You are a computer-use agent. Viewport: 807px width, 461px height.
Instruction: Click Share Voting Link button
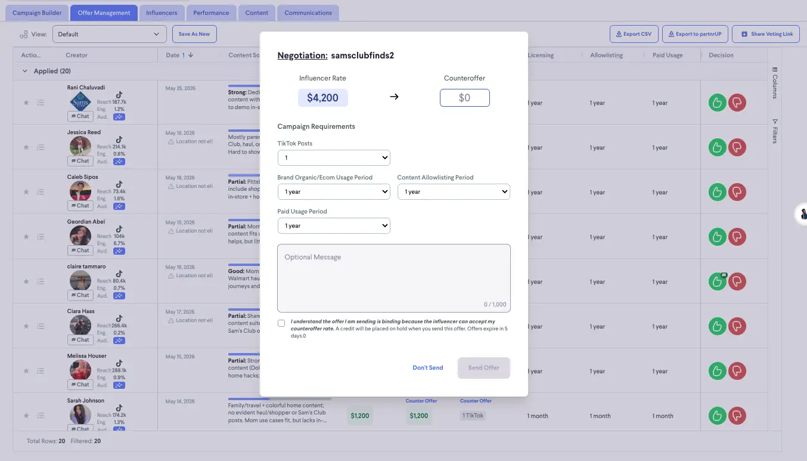pos(766,34)
